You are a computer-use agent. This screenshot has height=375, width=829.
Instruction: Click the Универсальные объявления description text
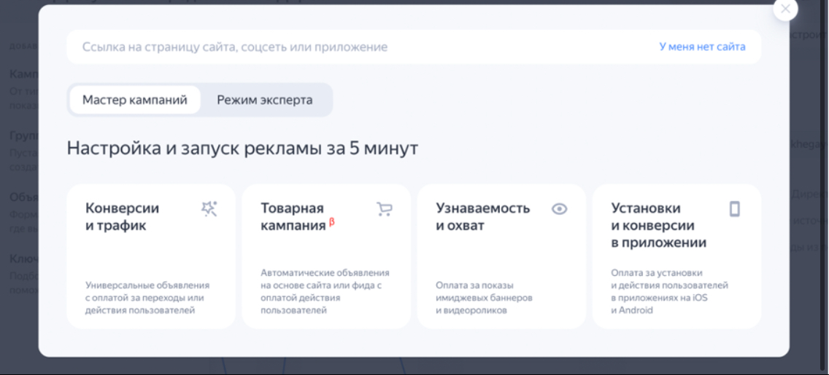(147, 298)
